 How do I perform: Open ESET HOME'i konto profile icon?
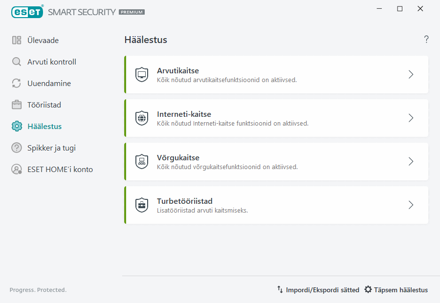point(16,169)
